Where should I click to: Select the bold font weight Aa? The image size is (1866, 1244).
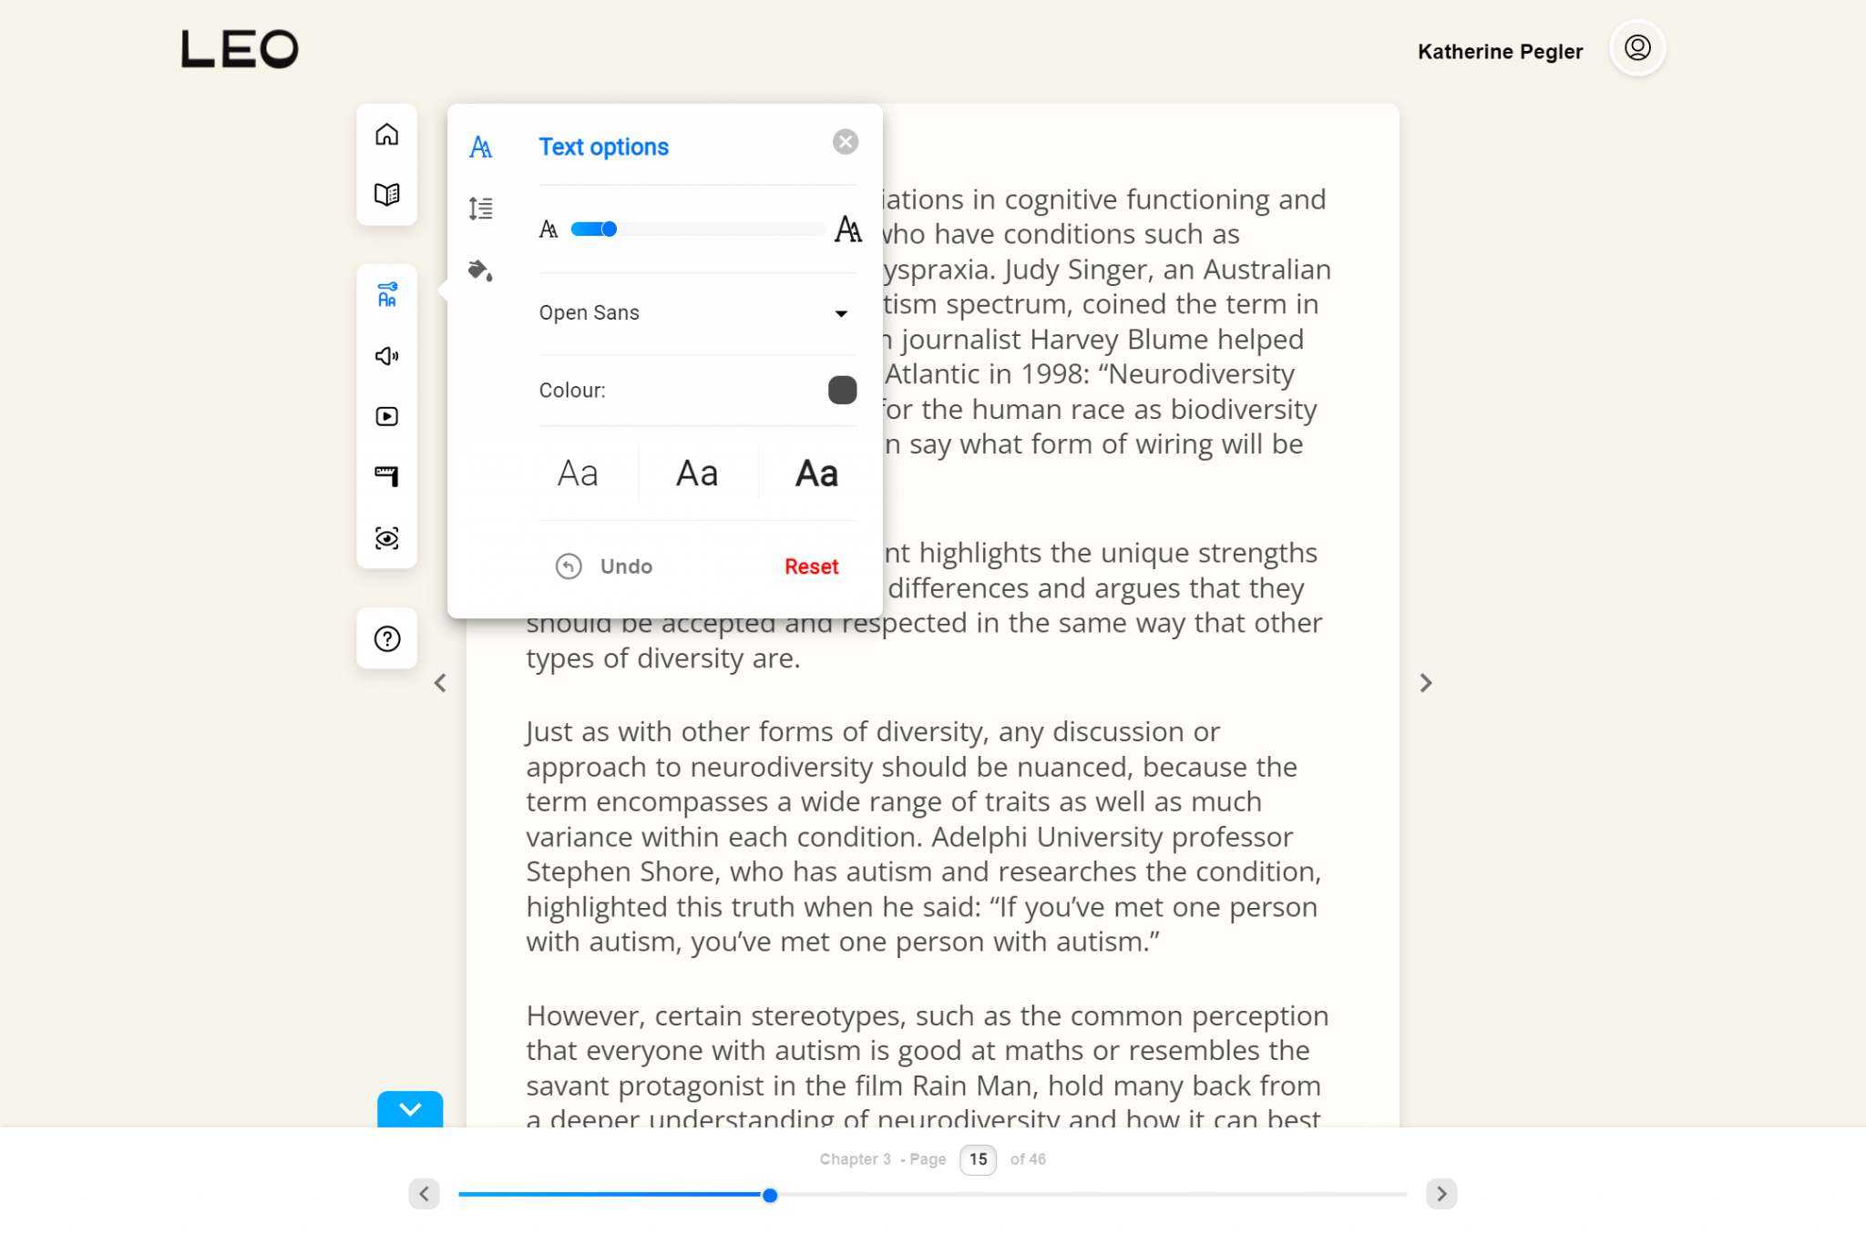pyautogui.click(x=816, y=474)
